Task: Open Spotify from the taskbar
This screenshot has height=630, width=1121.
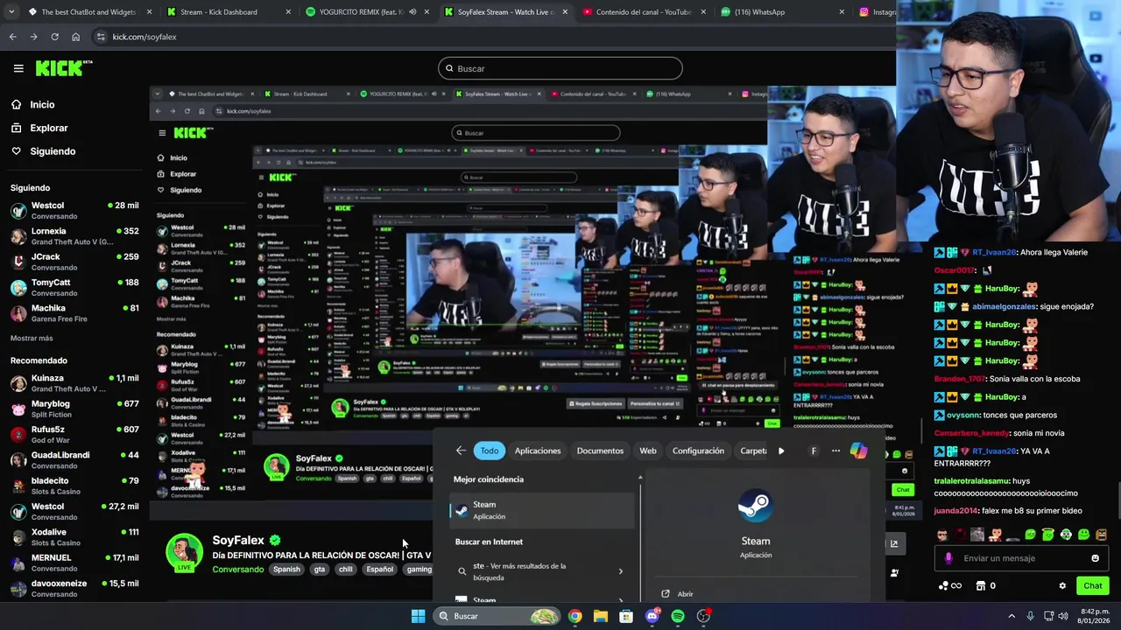Action: (678, 616)
